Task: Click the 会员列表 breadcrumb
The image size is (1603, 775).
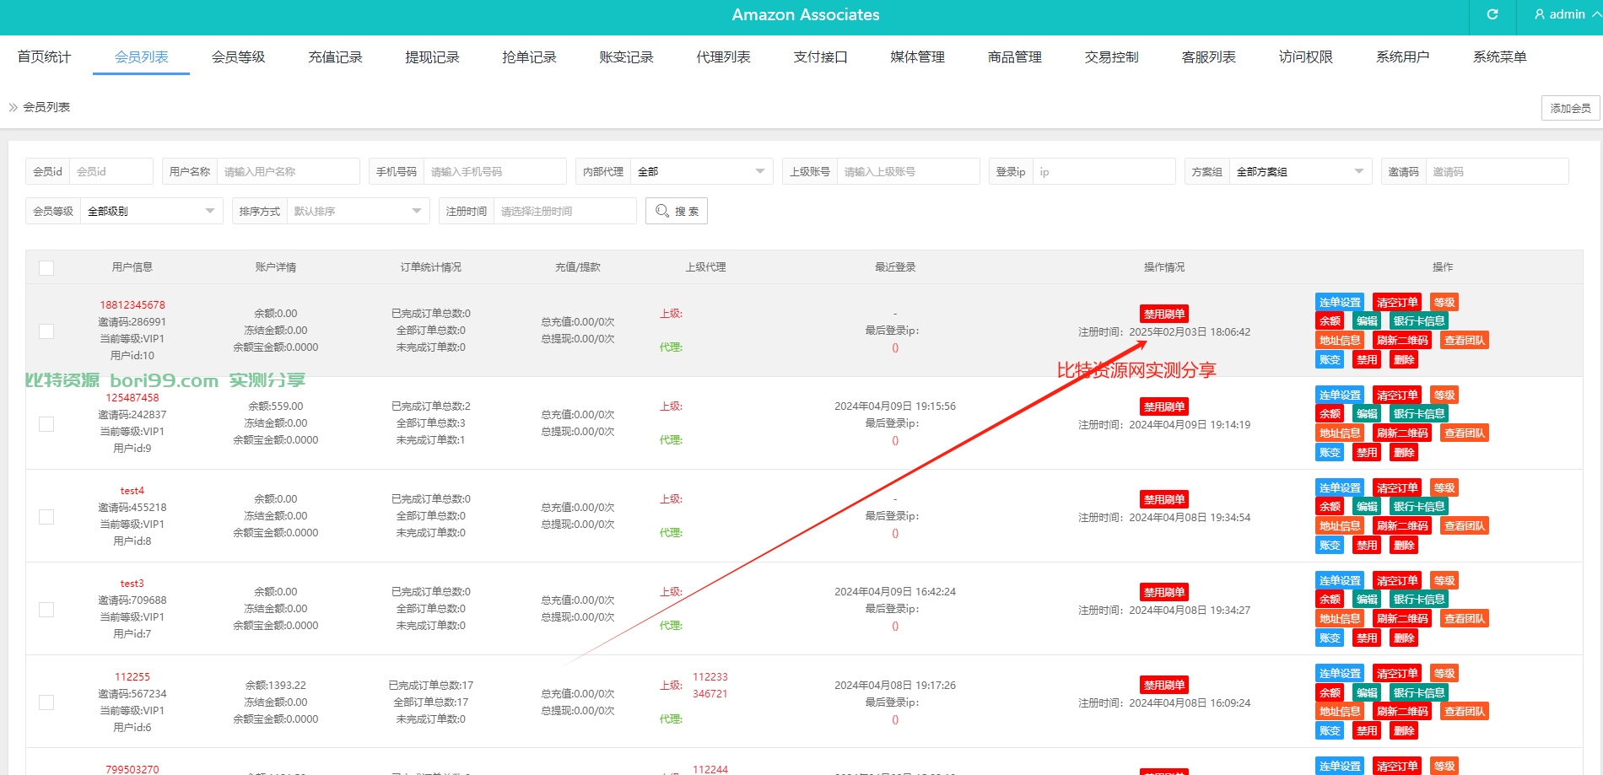Action: (46, 107)
